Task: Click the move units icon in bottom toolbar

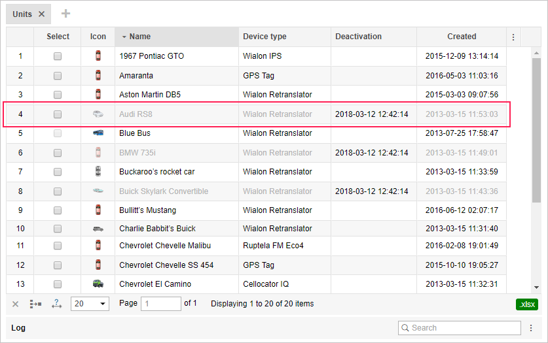Action: [x=35, y=304]
